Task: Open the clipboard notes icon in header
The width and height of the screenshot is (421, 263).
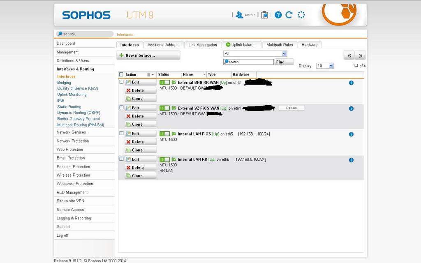Action: point(264,15)
